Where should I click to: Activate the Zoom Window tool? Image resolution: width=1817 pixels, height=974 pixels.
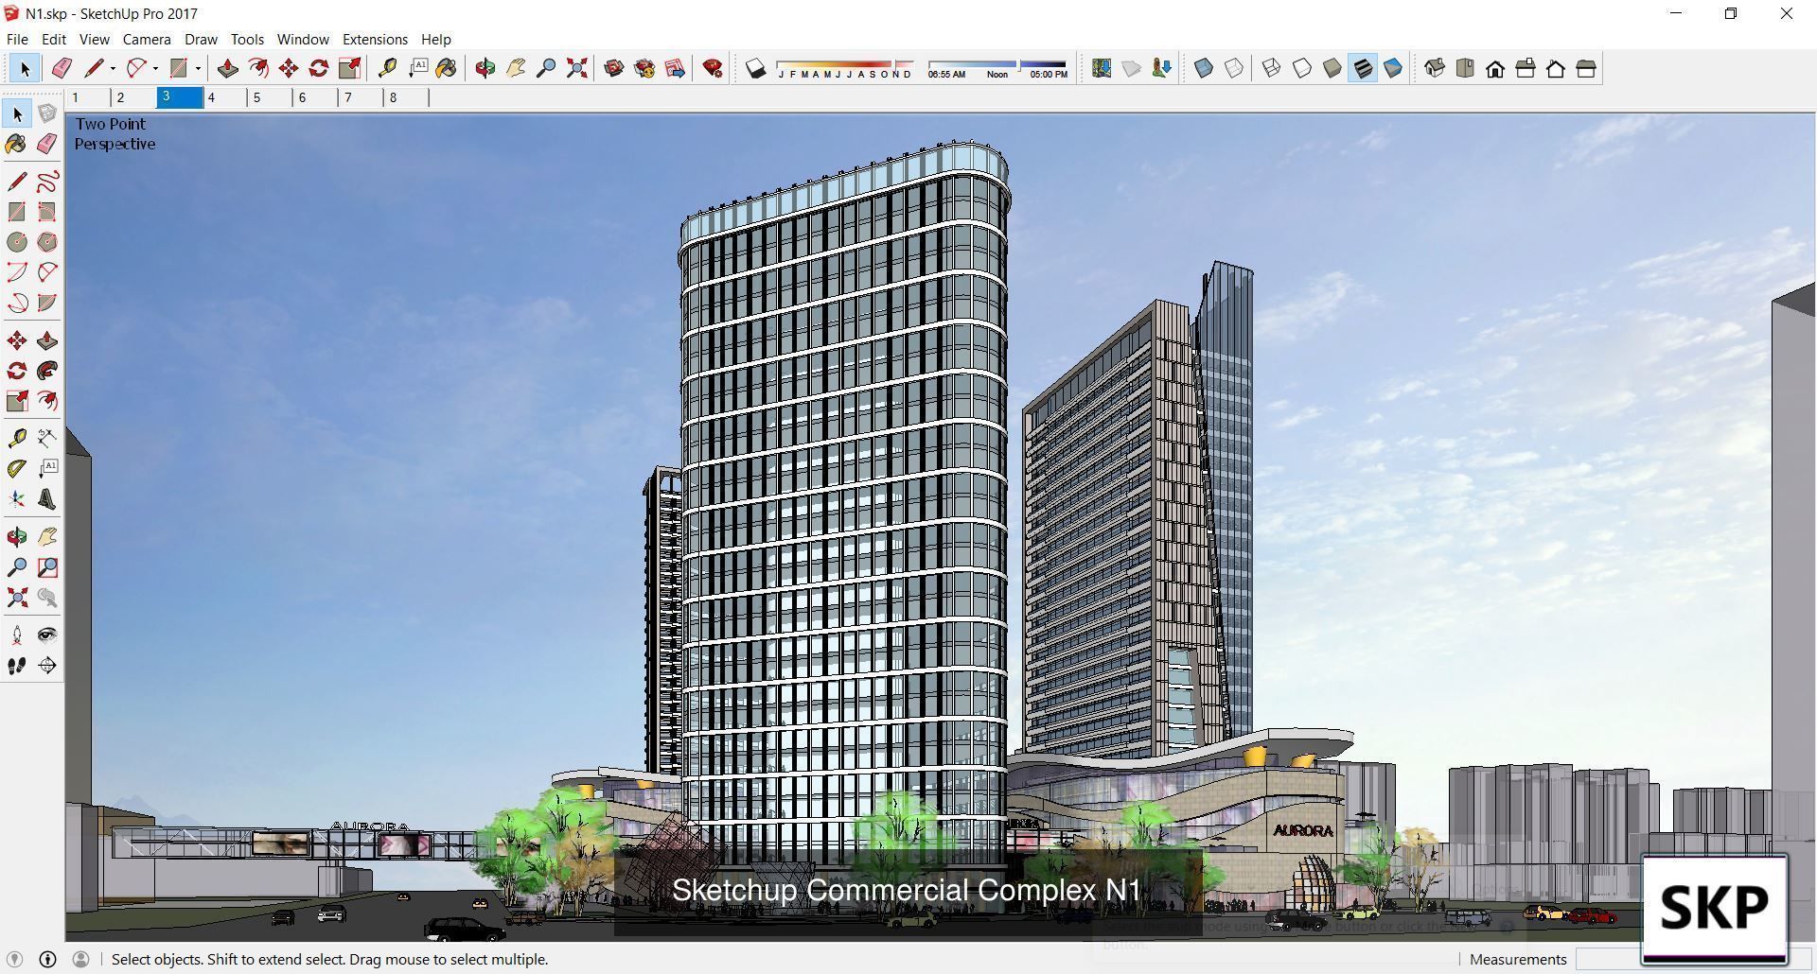click(x=47, y=567)
